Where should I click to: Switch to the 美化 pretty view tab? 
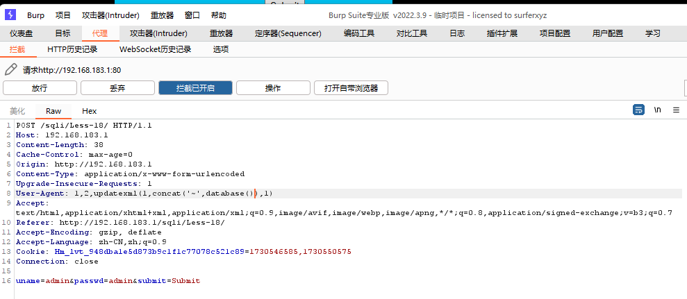[17, 111]
